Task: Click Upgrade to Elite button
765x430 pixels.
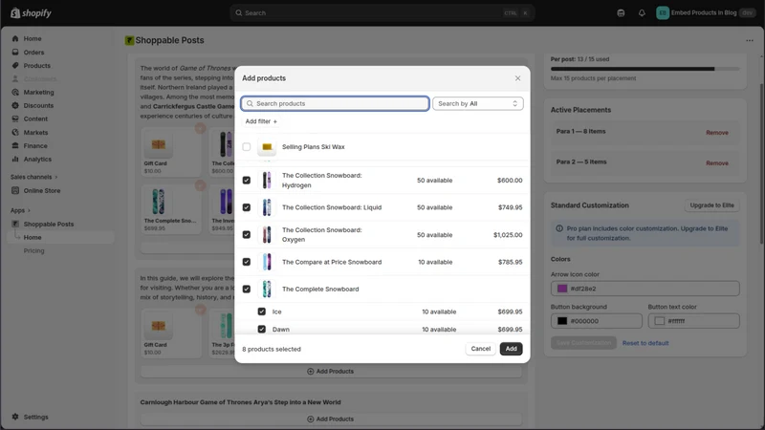Action: pos(711,205)
